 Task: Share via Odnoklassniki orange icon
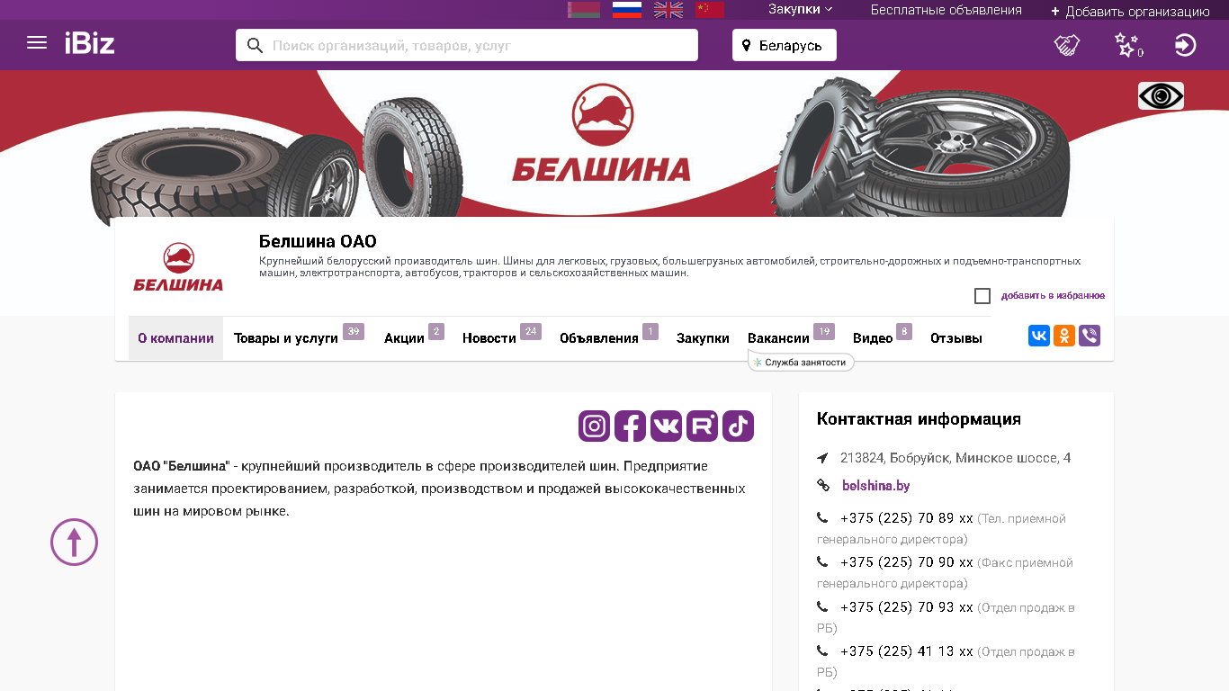point(1064,337)
